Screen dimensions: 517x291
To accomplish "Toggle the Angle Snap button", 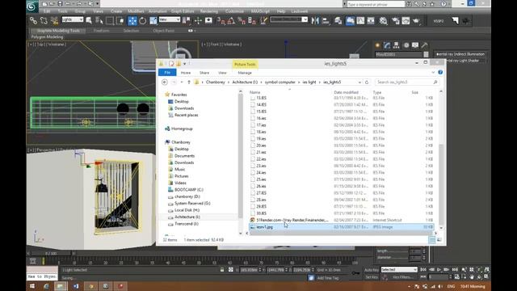I will coord(231,21).
